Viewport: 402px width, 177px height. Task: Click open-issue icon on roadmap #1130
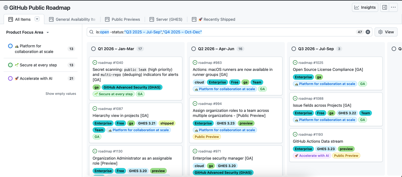pyautogui.click(x=95, y=151)
